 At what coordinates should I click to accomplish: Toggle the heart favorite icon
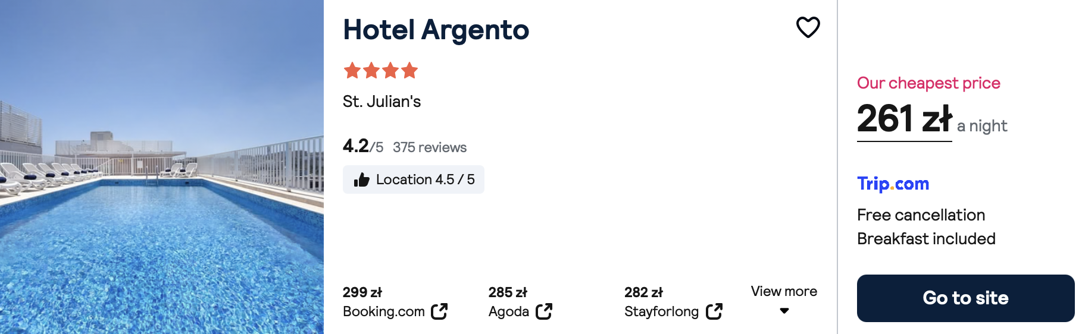coord(808,27)
